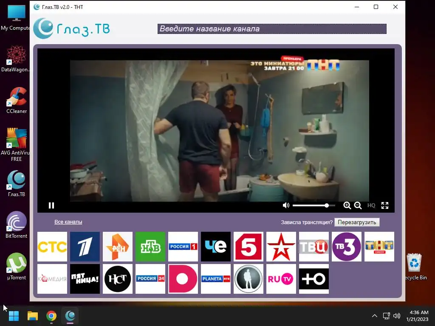The image size is (435, 326).
Task: Open the pink circle Дождь-style channel tile
Action: tap(183, 279)
